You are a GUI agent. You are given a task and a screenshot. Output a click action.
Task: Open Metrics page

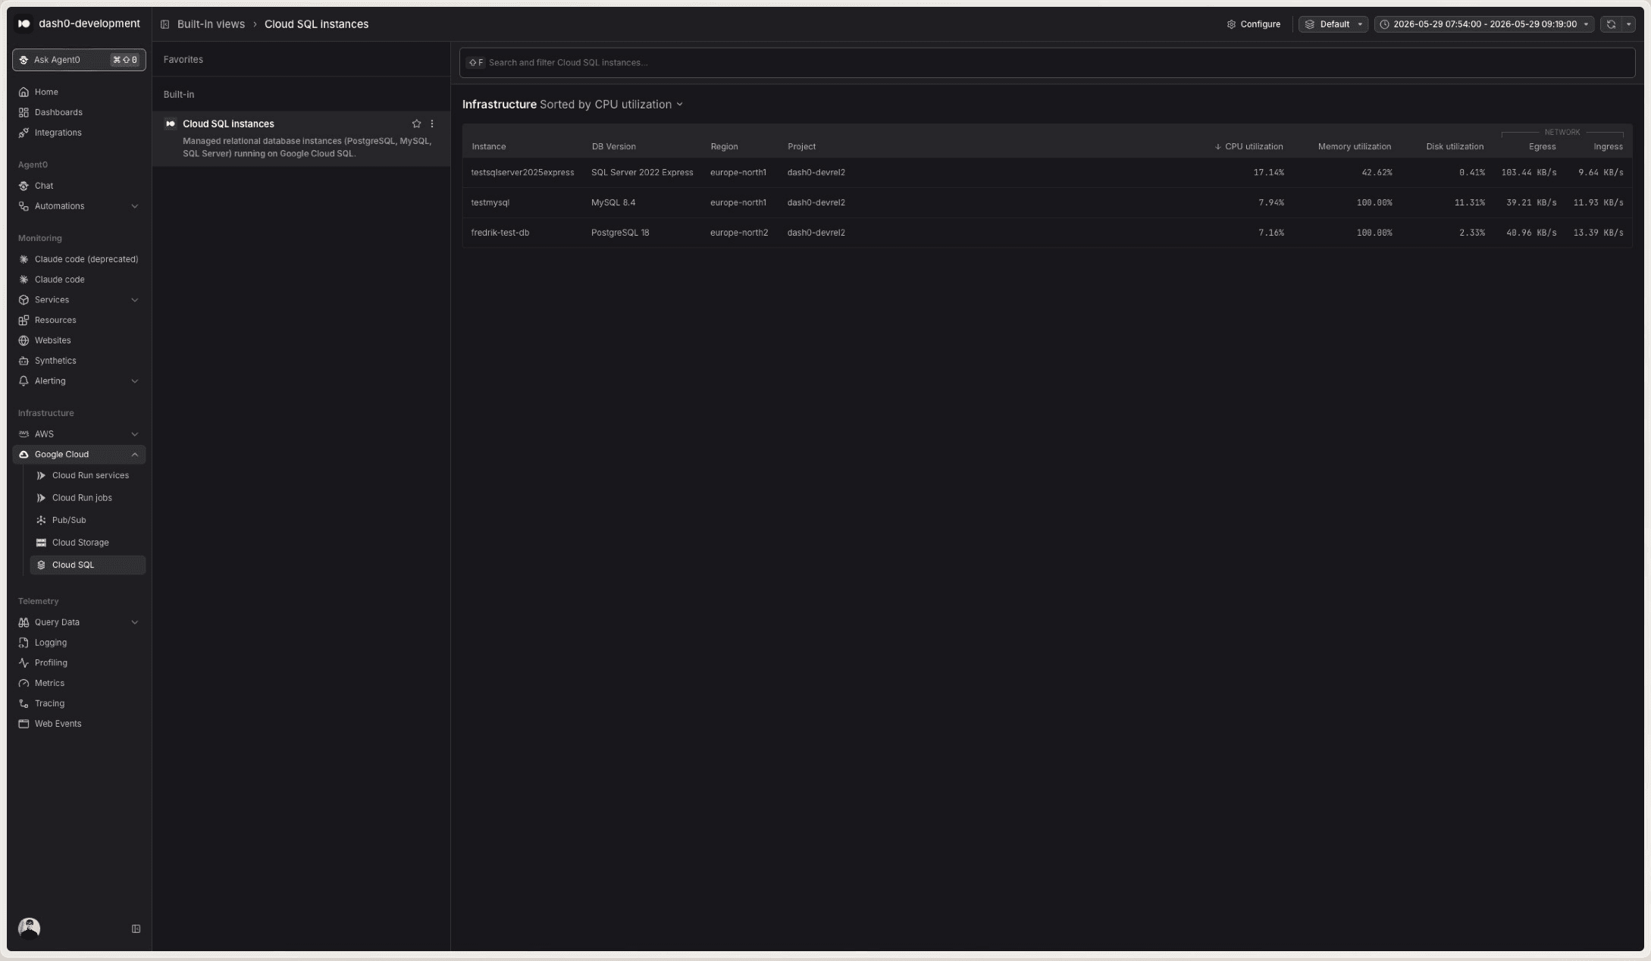(79, 684)
